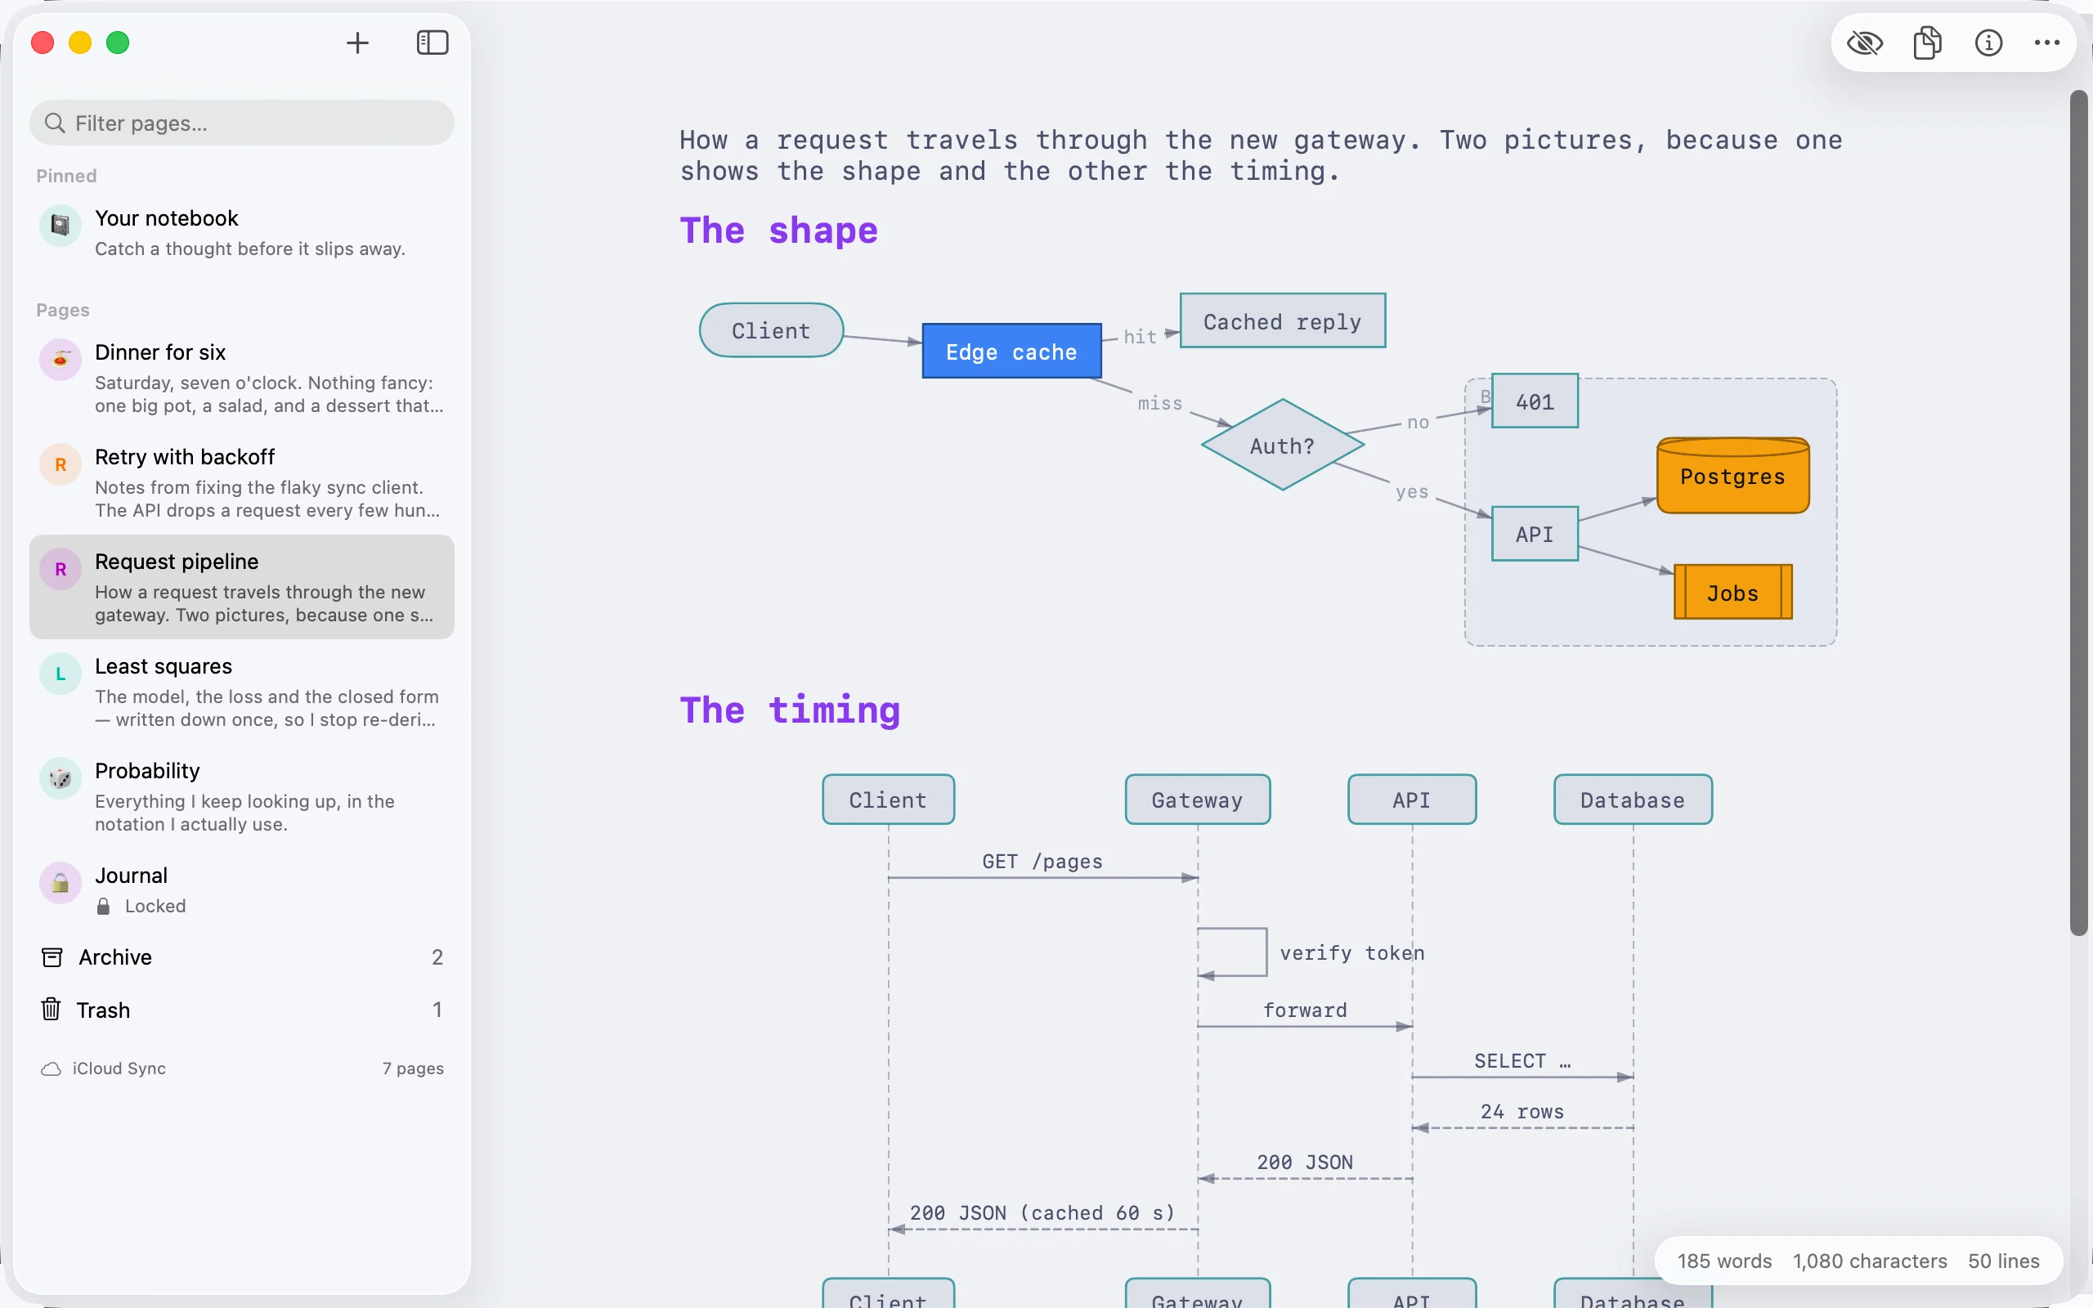2093x1308 pixels.
Task: Toggle the crossed-eye preview icon
Action: (1865, 43)
